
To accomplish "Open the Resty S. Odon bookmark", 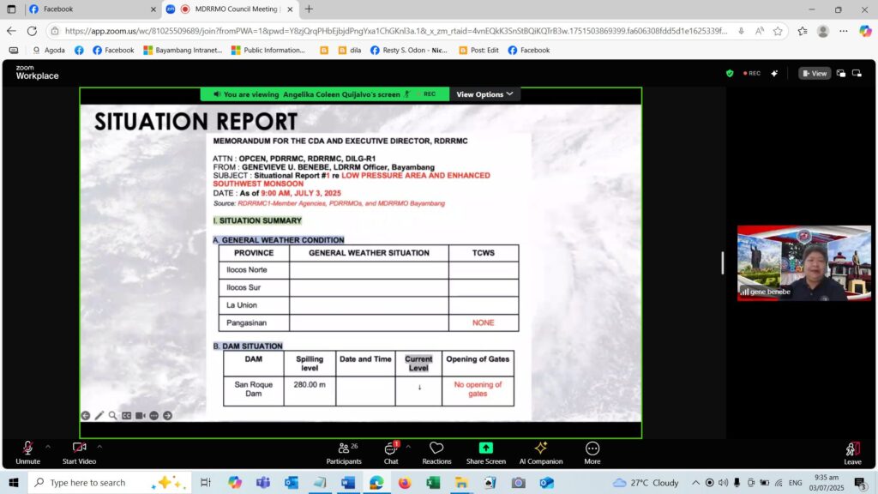I will (409, 50).
